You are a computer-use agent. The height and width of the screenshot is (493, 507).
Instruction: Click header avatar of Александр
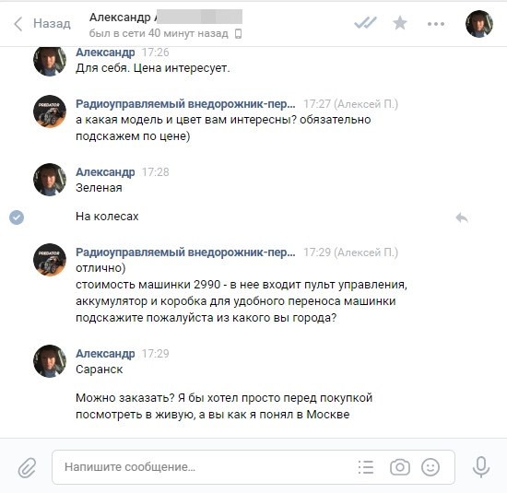[479, 24]
